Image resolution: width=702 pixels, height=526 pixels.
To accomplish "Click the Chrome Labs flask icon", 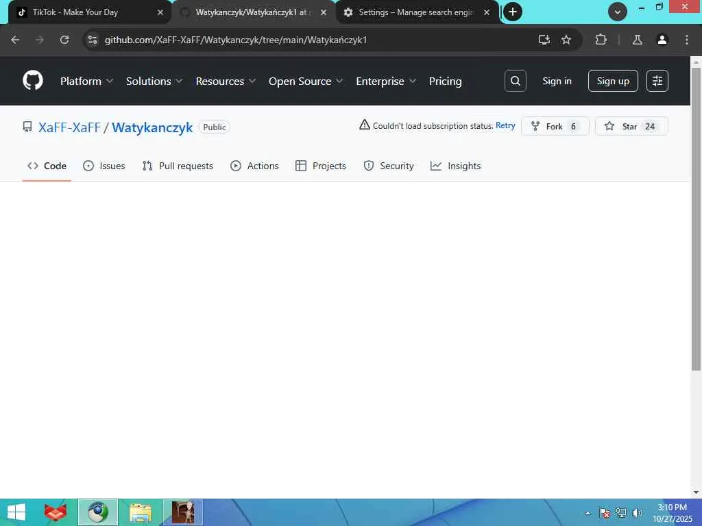I will click(638, 40).
